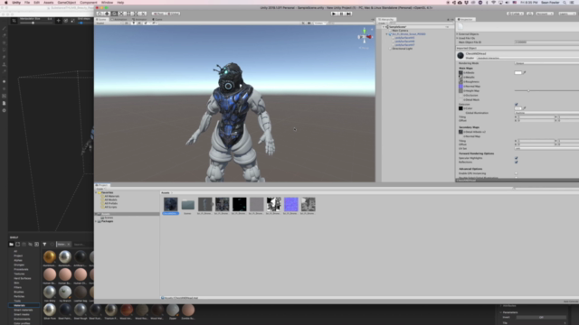Toggle Global/Local handle rotation button
Viewport: 579px width, 325px height.
pyautogui.click(x=173, y=14)
